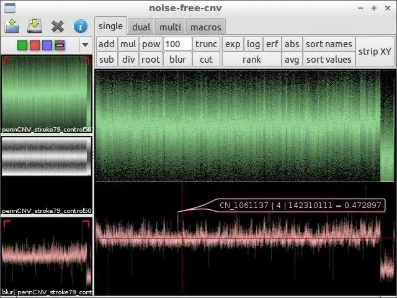Select the blue color swatch

pos(47,45)
